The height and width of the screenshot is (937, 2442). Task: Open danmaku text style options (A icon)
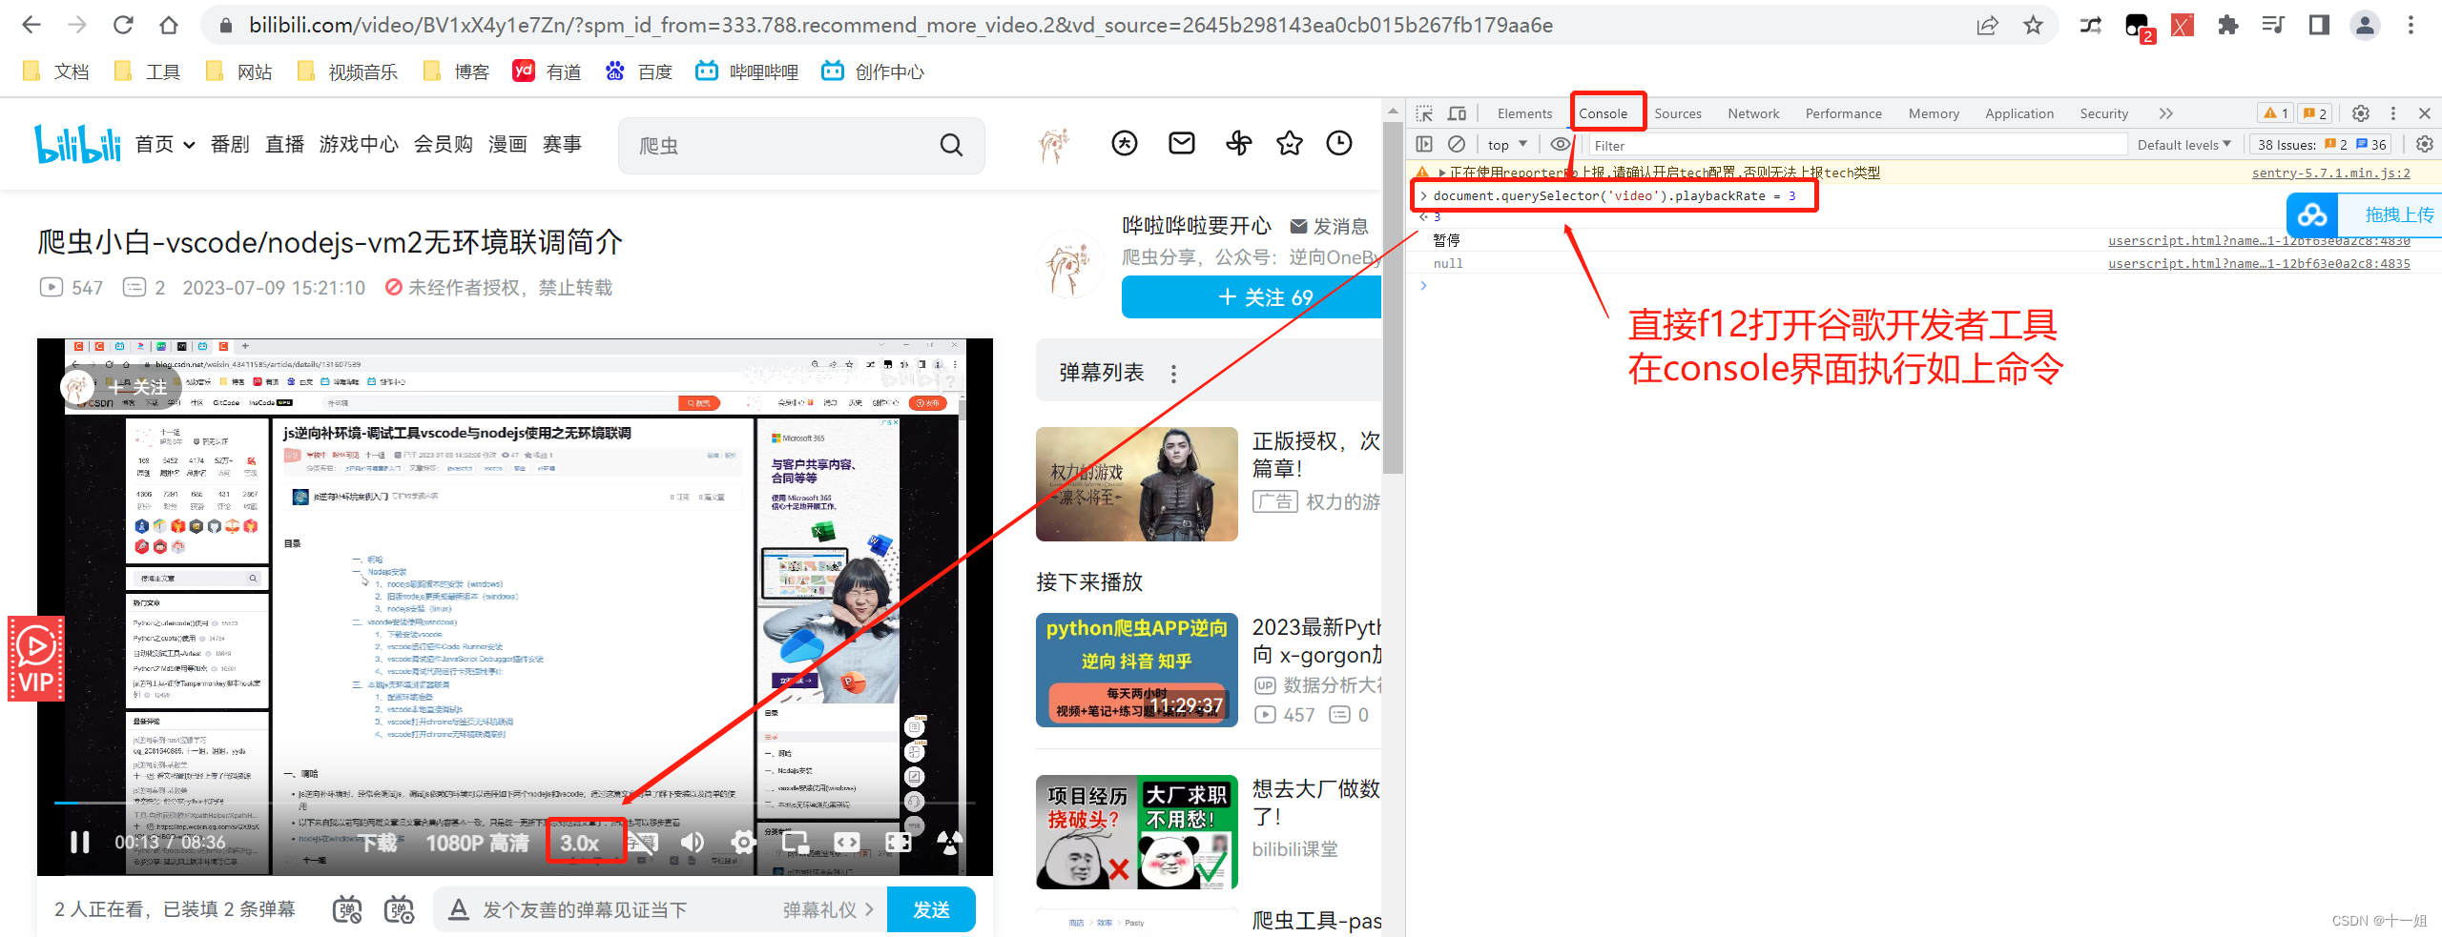point(459,909)
